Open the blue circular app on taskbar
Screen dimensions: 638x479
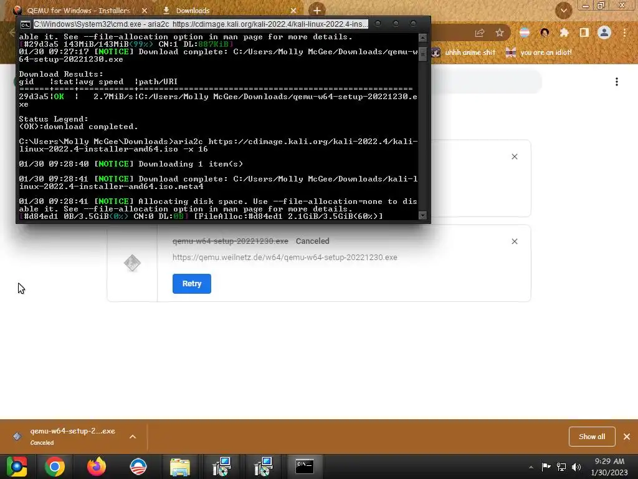pyautogui.click(x=138, y=467)
